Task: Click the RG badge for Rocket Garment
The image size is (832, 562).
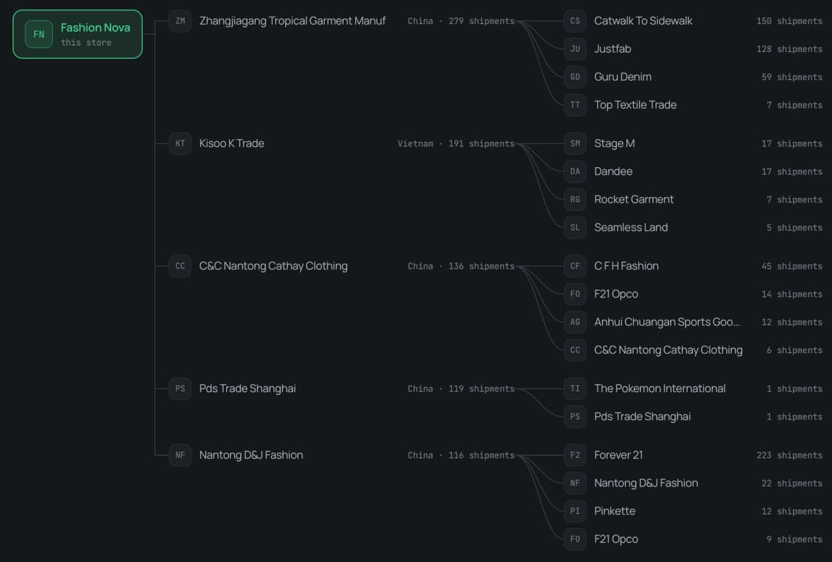Action: (x=575, y=200)
